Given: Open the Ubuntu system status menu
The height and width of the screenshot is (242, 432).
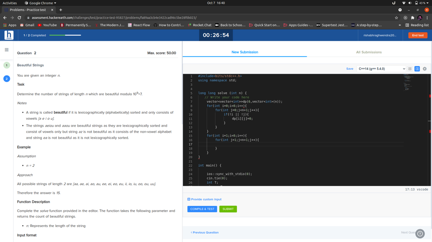Looking at the screenshot, I should (416, 3).
